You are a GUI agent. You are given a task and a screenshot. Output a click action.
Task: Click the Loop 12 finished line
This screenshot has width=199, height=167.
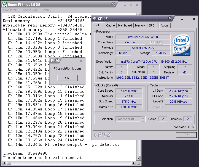point(46,87)
